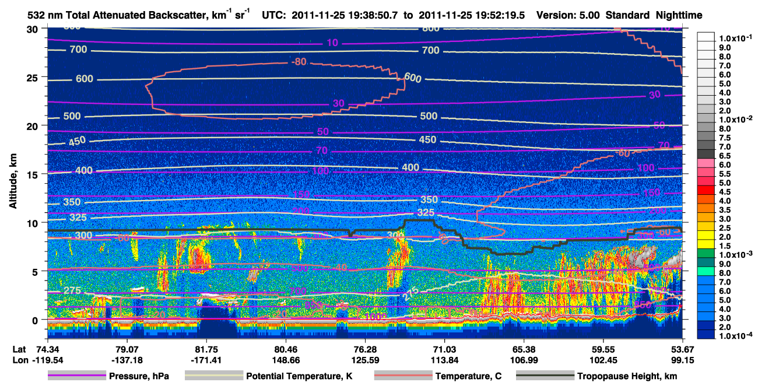Click the latitude value '53.67'
Viewport: 758px width, 389px height.
[683, 349]
